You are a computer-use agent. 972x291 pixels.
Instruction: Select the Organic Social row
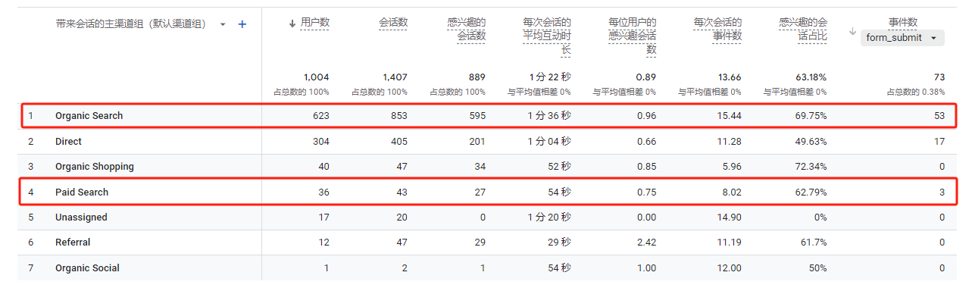pyautogui.click(x=485, y=268)
